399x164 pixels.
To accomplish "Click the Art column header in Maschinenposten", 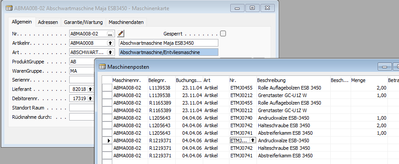I will (x=216, y=80).
